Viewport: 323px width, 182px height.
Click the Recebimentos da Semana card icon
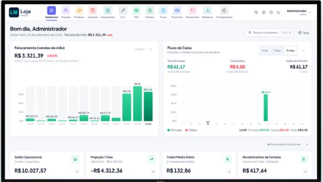(x=303, y=159)
